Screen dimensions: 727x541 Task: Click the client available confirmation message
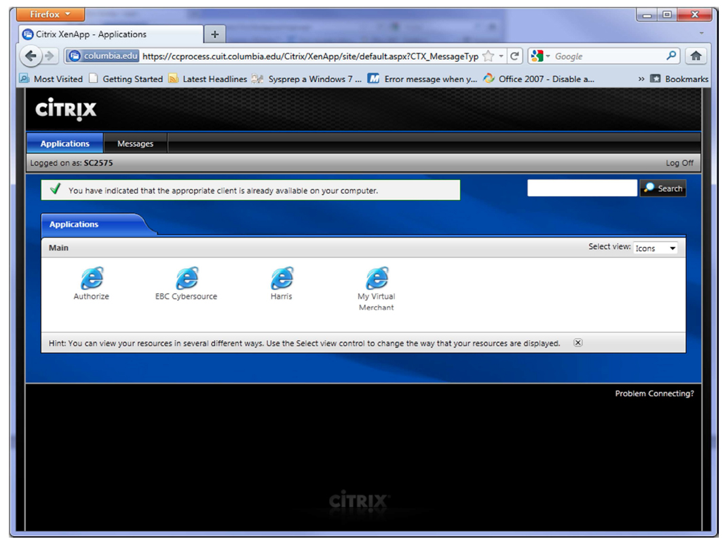coord(250,190)
